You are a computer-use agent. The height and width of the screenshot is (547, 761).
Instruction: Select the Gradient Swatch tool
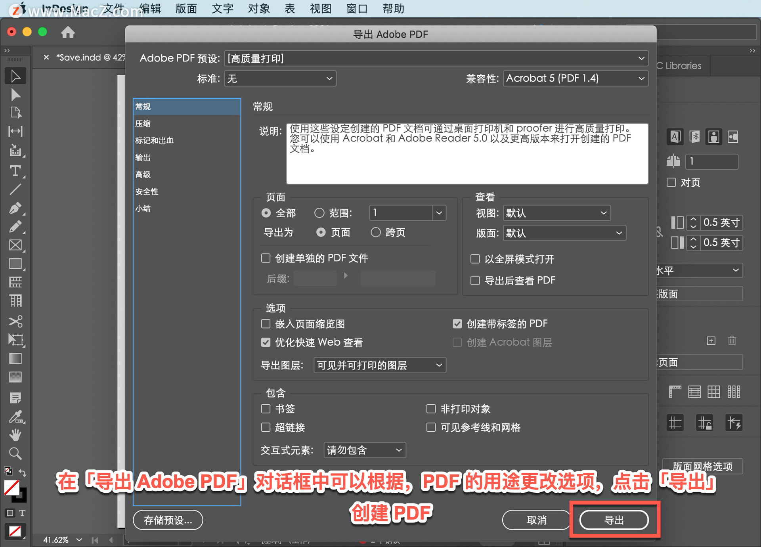click(15, 358)
